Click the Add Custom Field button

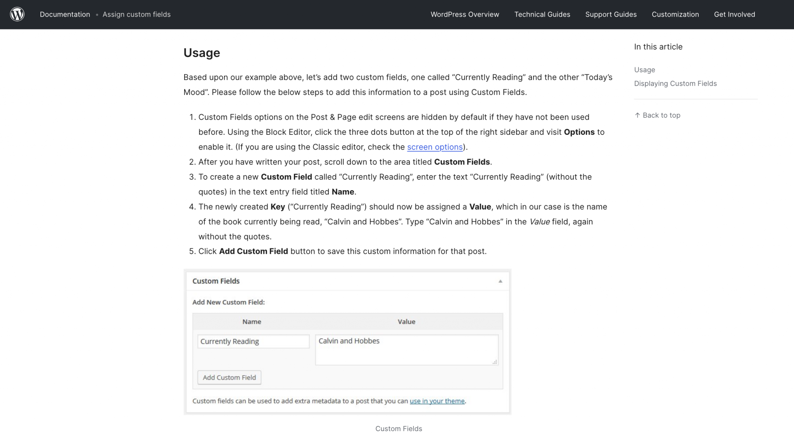click(x=229, y=377)
